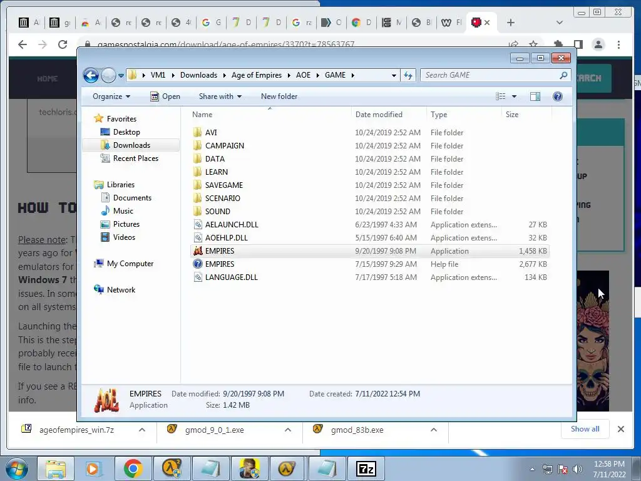Select the AVI folder icon

click(x=197, y=133)
